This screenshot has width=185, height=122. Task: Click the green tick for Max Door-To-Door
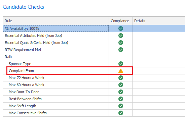coord(120,92)
